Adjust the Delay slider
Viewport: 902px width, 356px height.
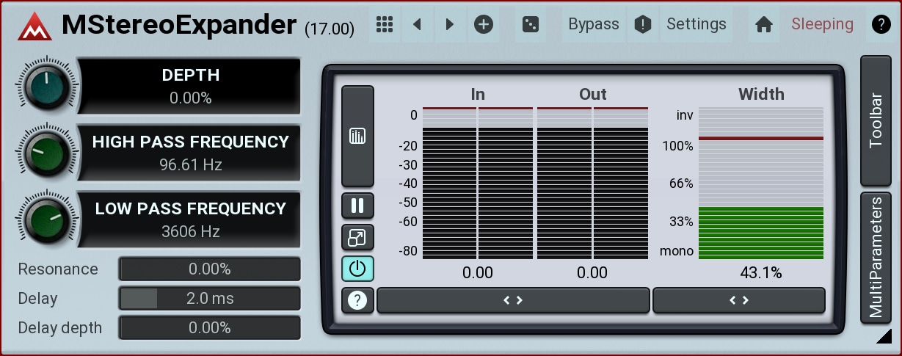click(x=209, y=299)
